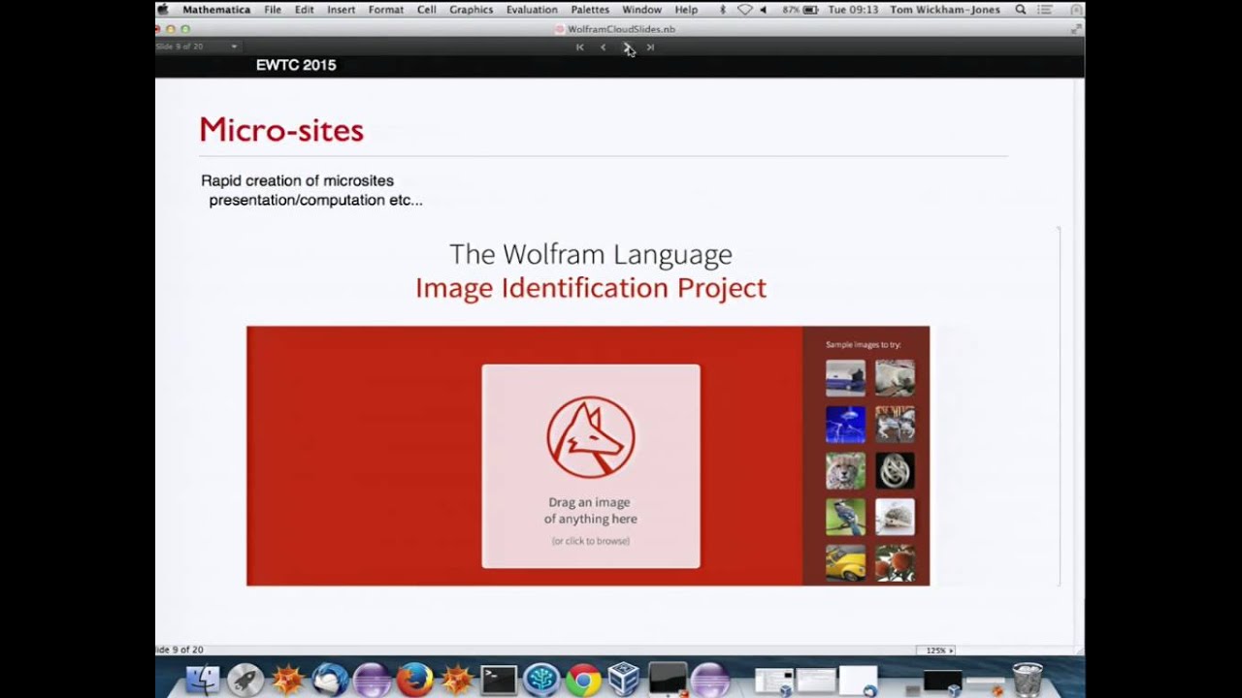Open the Edit menu
1242x698 pixels.
[305, 10]
